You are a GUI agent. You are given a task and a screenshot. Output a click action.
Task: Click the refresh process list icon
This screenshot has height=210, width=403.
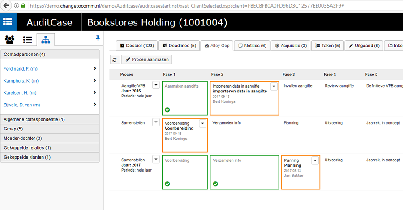pos(115,59)
